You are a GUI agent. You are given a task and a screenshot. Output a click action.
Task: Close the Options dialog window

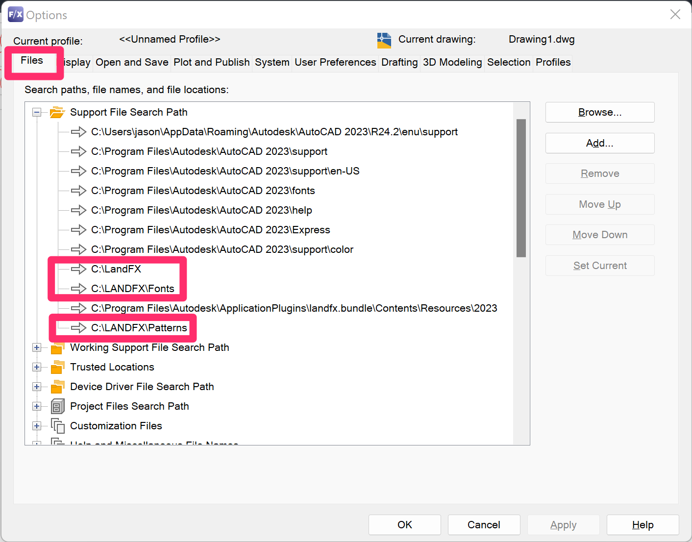[x=675, y=14]
